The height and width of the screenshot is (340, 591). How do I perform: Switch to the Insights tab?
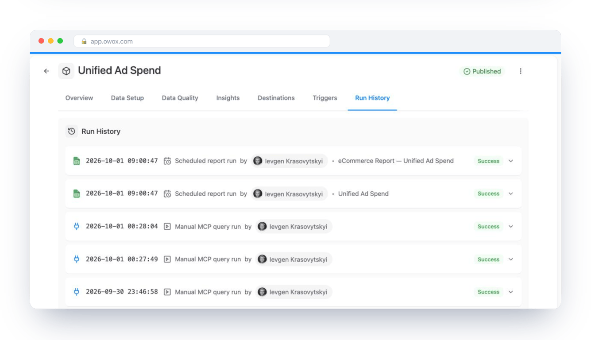pos(228,98)
